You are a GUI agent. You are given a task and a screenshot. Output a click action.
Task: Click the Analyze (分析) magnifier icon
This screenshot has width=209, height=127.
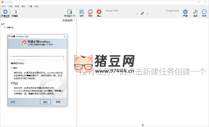82,12
